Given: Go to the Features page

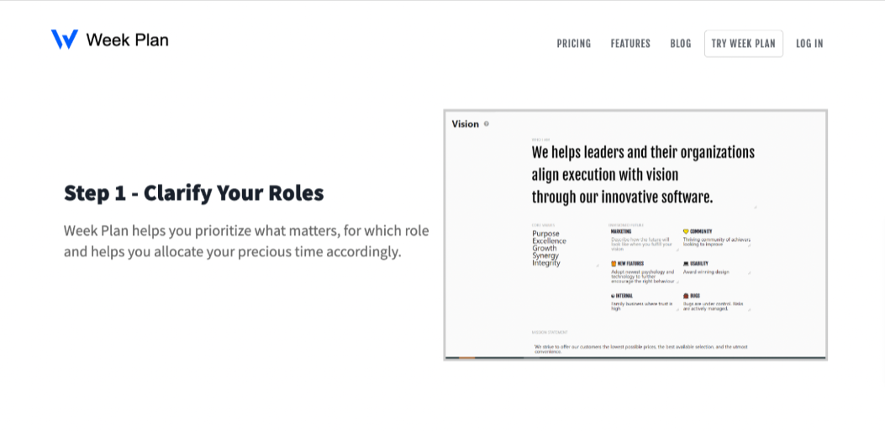Looking at the screenshot, I should coord(630,44).
